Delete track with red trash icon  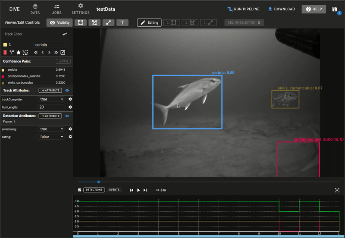click(x=5, y=52)
